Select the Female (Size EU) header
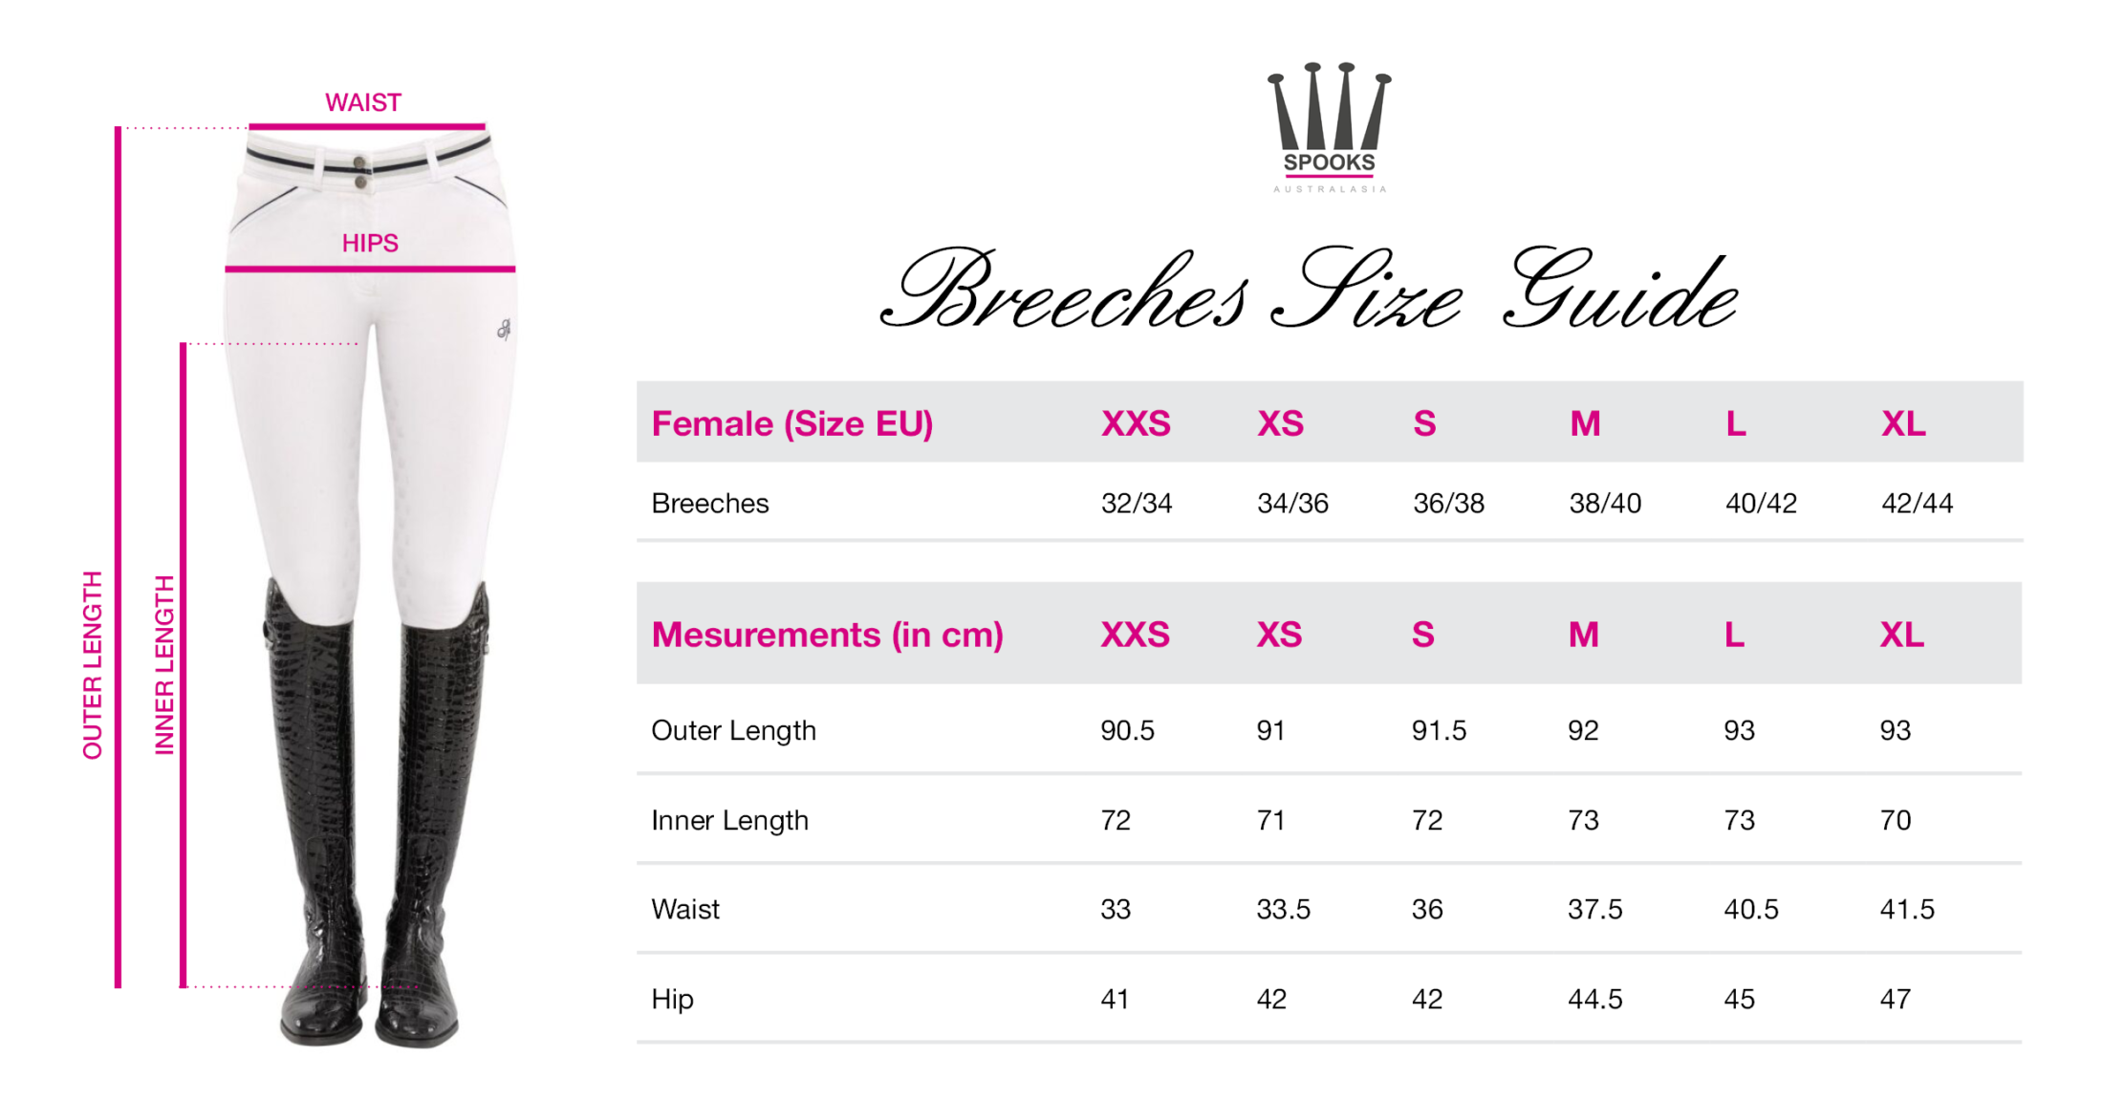Viewport: 2103px width, 1101px height. tap(792, 423)
